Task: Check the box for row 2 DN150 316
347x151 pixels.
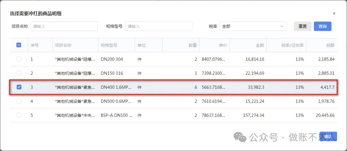Action: point(19,73)
